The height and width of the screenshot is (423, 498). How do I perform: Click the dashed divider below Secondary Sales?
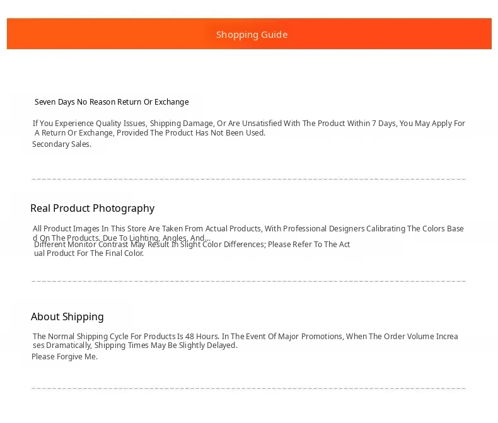pos(248,180)
